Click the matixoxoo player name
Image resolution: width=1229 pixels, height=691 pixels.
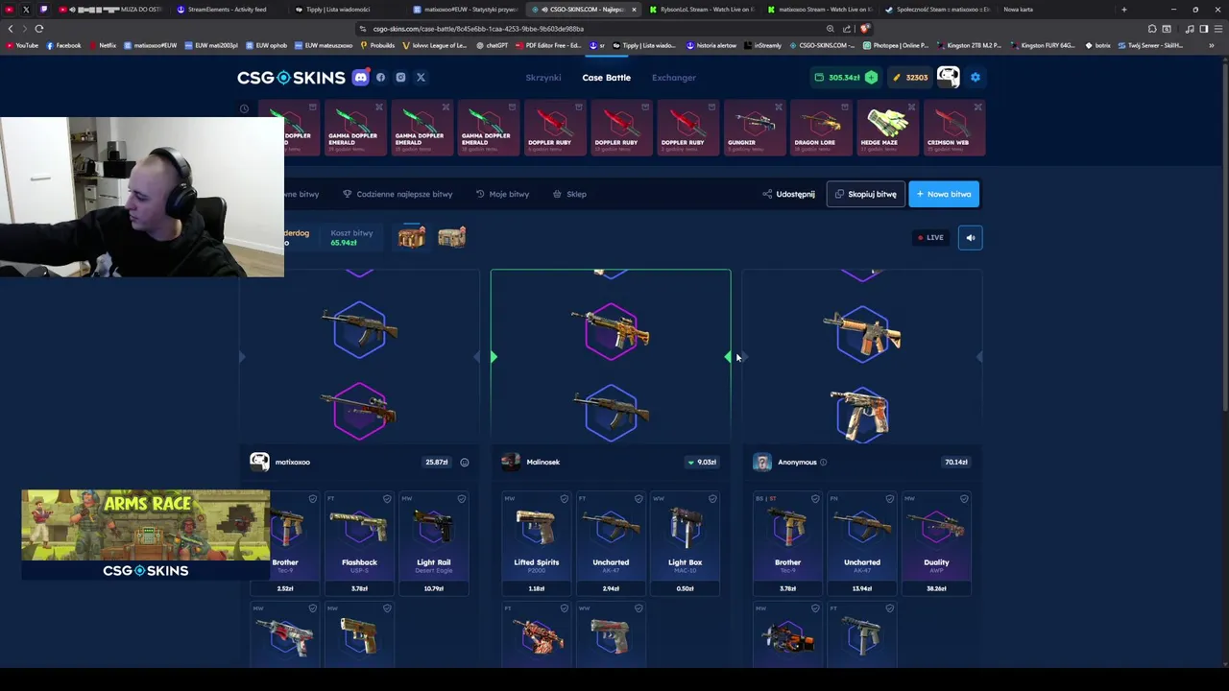coord(293,463)
